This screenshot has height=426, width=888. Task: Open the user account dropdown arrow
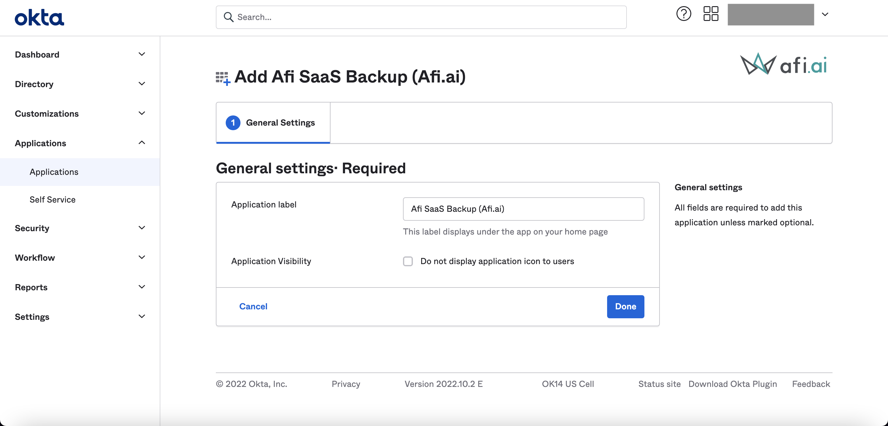pyautogui.click(x=825, y=14)
